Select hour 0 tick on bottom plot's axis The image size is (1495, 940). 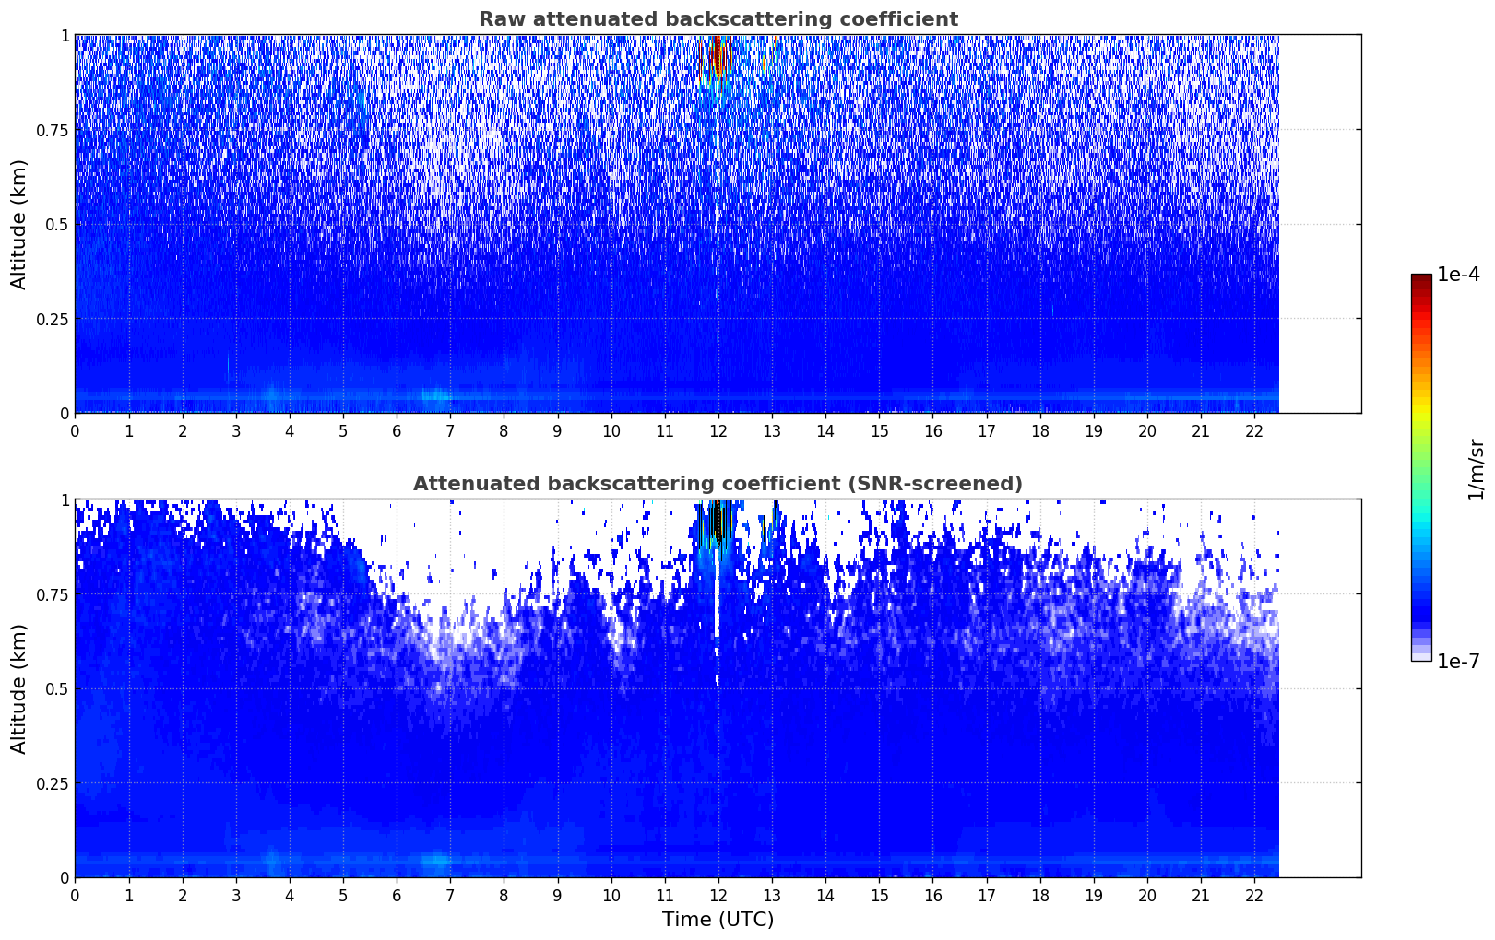tap(76, 895)
